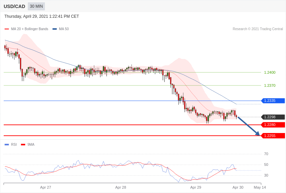This screenshot has height=193, width=286.
Task: Click the 1.2370 resistance level label
Action: pyautogui.click(x=270, y=85)
